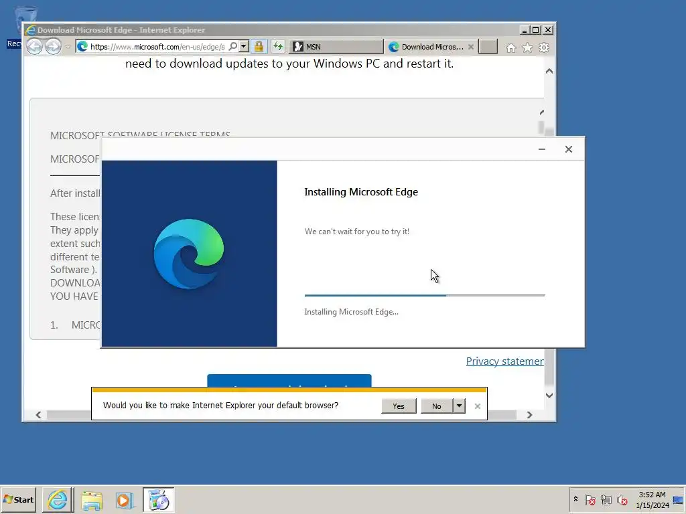Click the Microsoft Edge logo in installer
The width and height of the screenshot is (686, 514).
coord(189,254)
